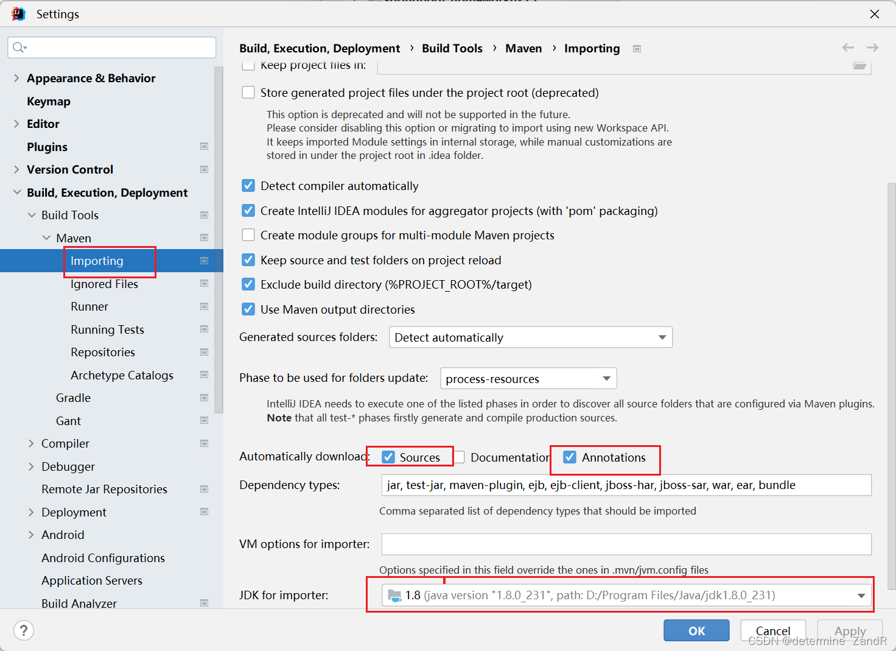Screen dimensions: 896x651
Task: Click the project settings icon beside Archetype Catalogs
Action: point(204,375)
